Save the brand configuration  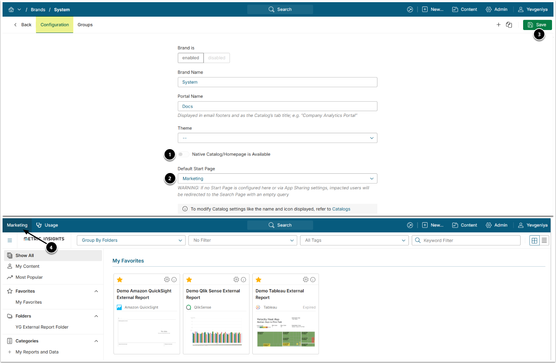pos(537,25)
